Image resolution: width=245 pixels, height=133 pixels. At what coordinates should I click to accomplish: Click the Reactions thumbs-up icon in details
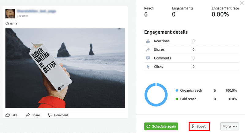[148, 41]
